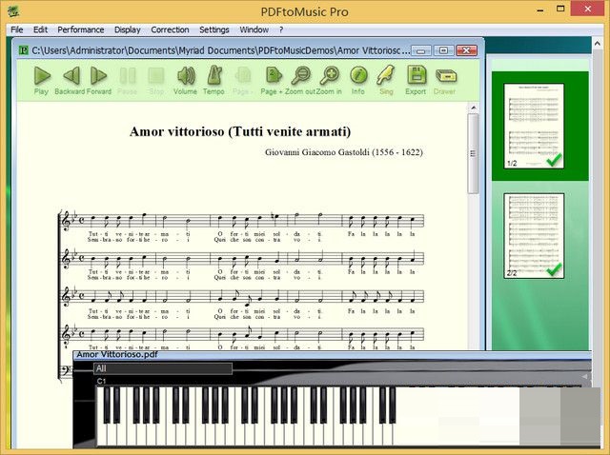Viewport: 610px width, 455px height.
Task: Open the Drawer icon in toolbar
Action: pos(444,76)
